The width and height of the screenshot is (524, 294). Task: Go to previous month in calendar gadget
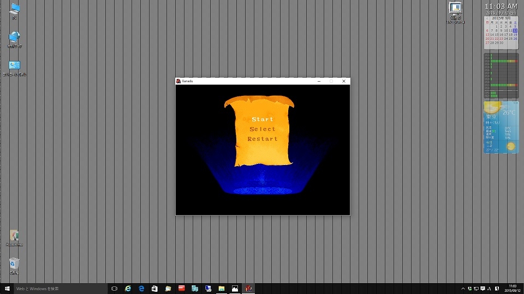487,19
